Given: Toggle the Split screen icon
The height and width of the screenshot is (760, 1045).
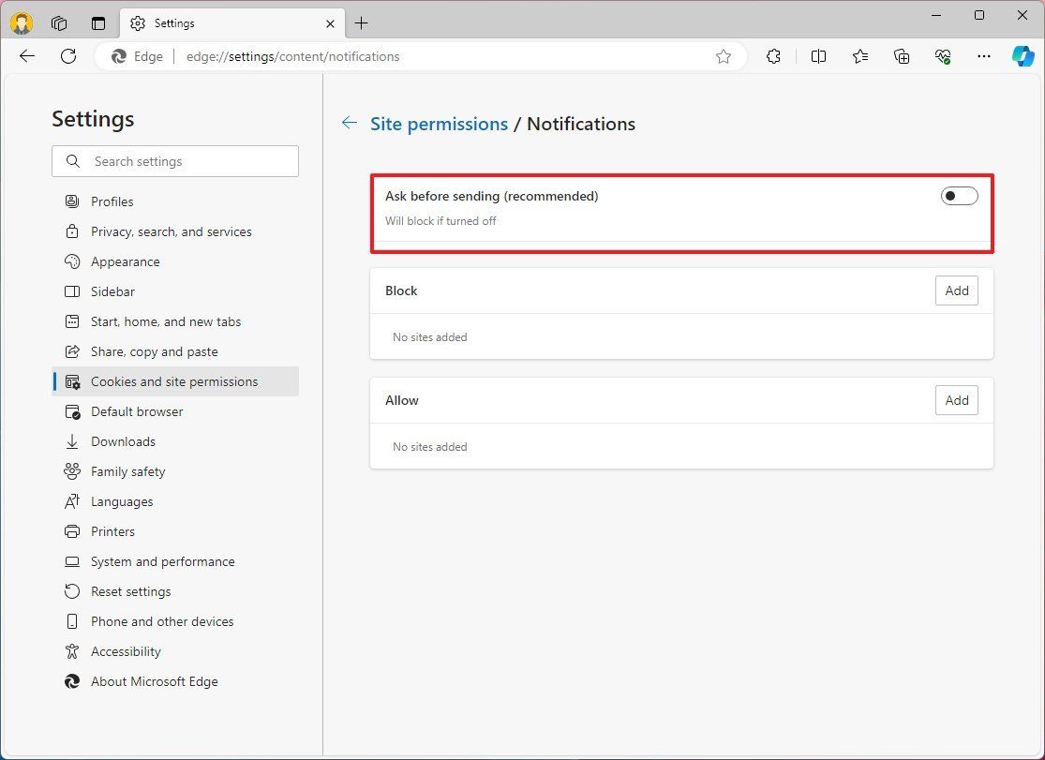Looking at the screenshot, I should pyautogui.click(x=818, y=56).
